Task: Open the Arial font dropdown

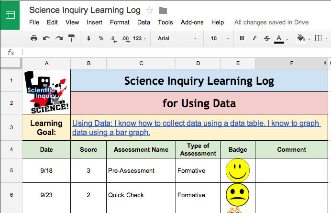Action: click(x=177, y=38)
